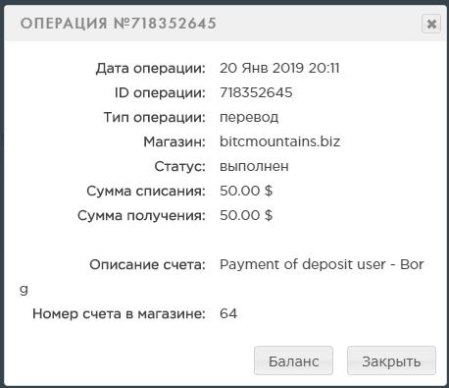Click the Сумма списания value 50.00 $
Screen dimensions: 449x388
pos(246,191)
